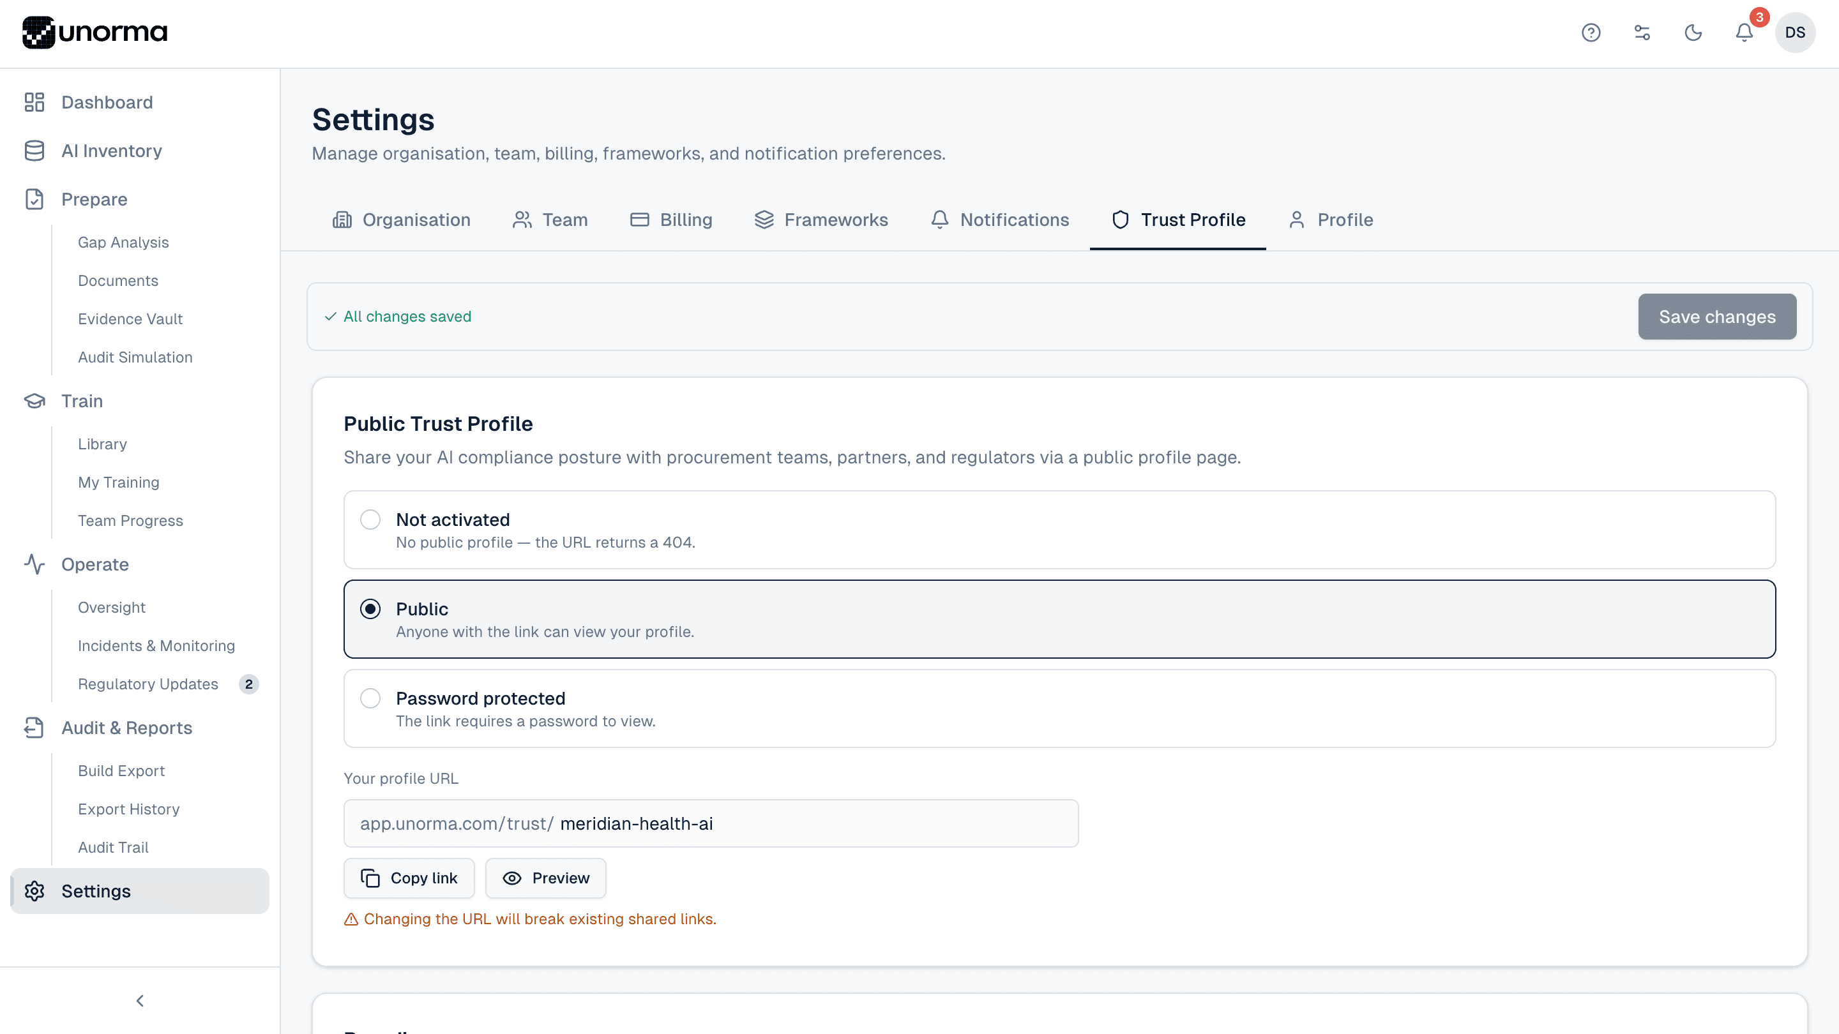Image resolution: width=1839 pixels, height=1034 pixels.
Task: Click the Billing credit card icon
Action: 640,220
